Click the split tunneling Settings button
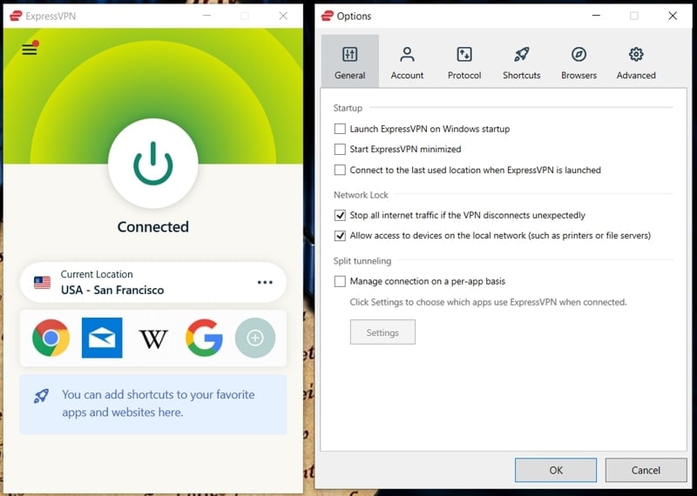This screenshot has width=697, height=496. point(382,332)
